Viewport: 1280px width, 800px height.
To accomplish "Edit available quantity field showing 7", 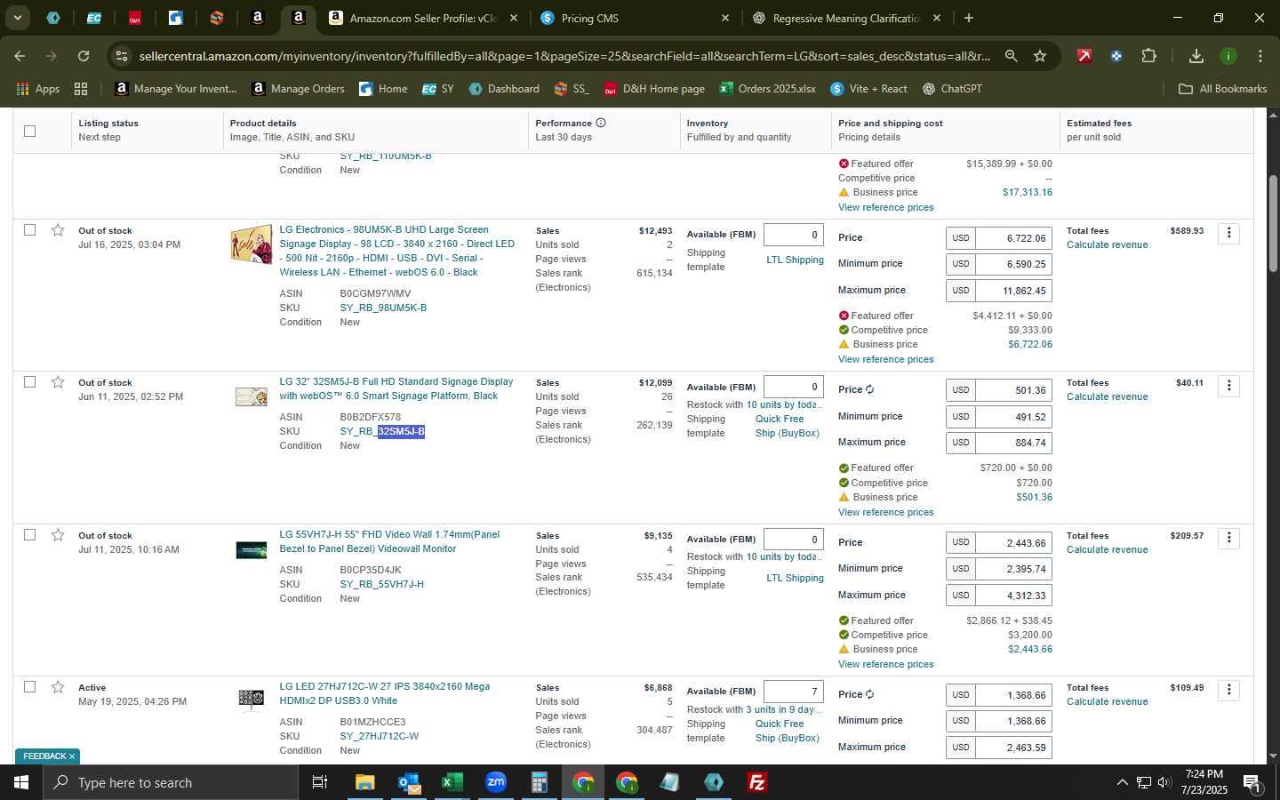I will coord(793,692).
